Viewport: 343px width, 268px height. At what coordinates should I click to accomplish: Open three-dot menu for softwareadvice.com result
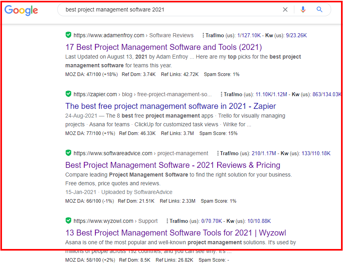pos(218,153)
